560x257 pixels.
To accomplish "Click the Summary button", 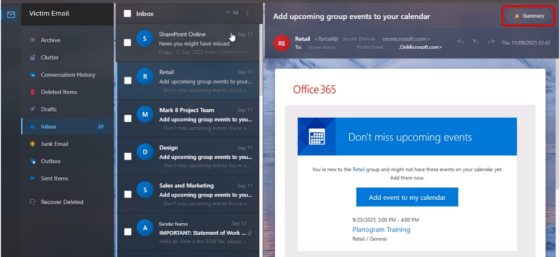I will coord(529,16).
